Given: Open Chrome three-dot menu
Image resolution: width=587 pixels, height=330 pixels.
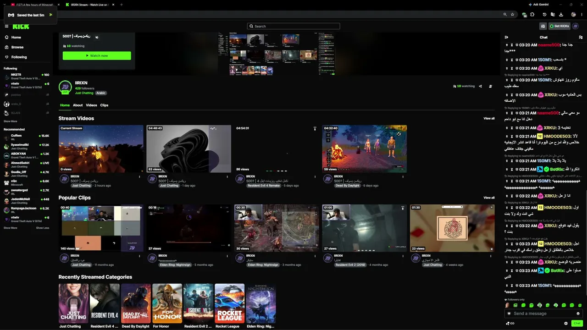Looking at the screenshot, I should 581,15.
